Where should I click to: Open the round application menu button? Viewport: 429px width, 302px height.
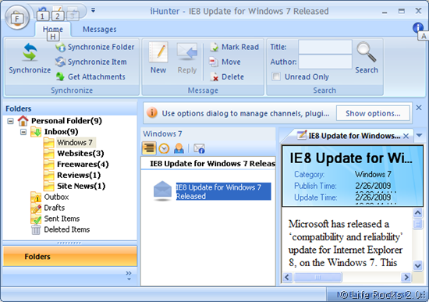[x=17, y=18]
